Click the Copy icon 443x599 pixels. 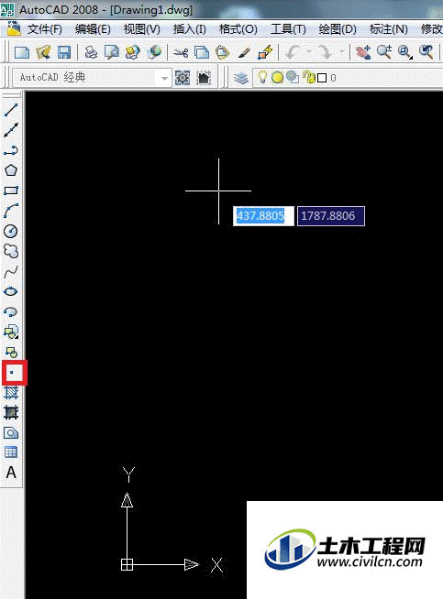coord(202,52)
